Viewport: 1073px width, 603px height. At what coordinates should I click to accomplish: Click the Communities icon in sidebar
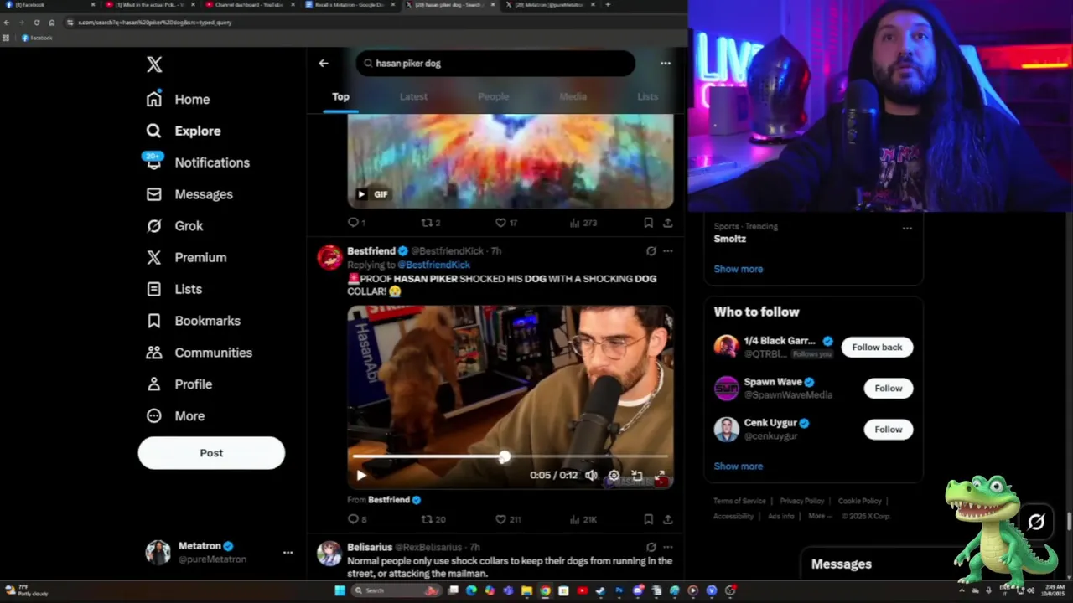(x=153, y=353)
